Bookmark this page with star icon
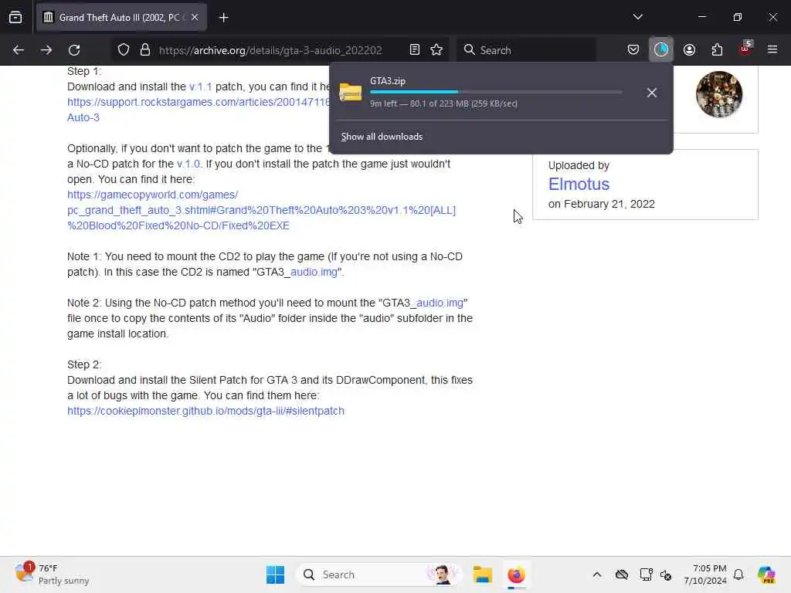The width and height of the screenshot is (791, 593). (x=436, y=50)
